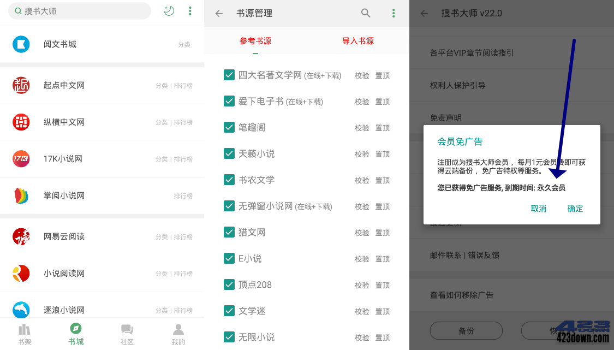Open the reading history clock icon
This screenshot has width=614, height=350.
coord(169,10)
